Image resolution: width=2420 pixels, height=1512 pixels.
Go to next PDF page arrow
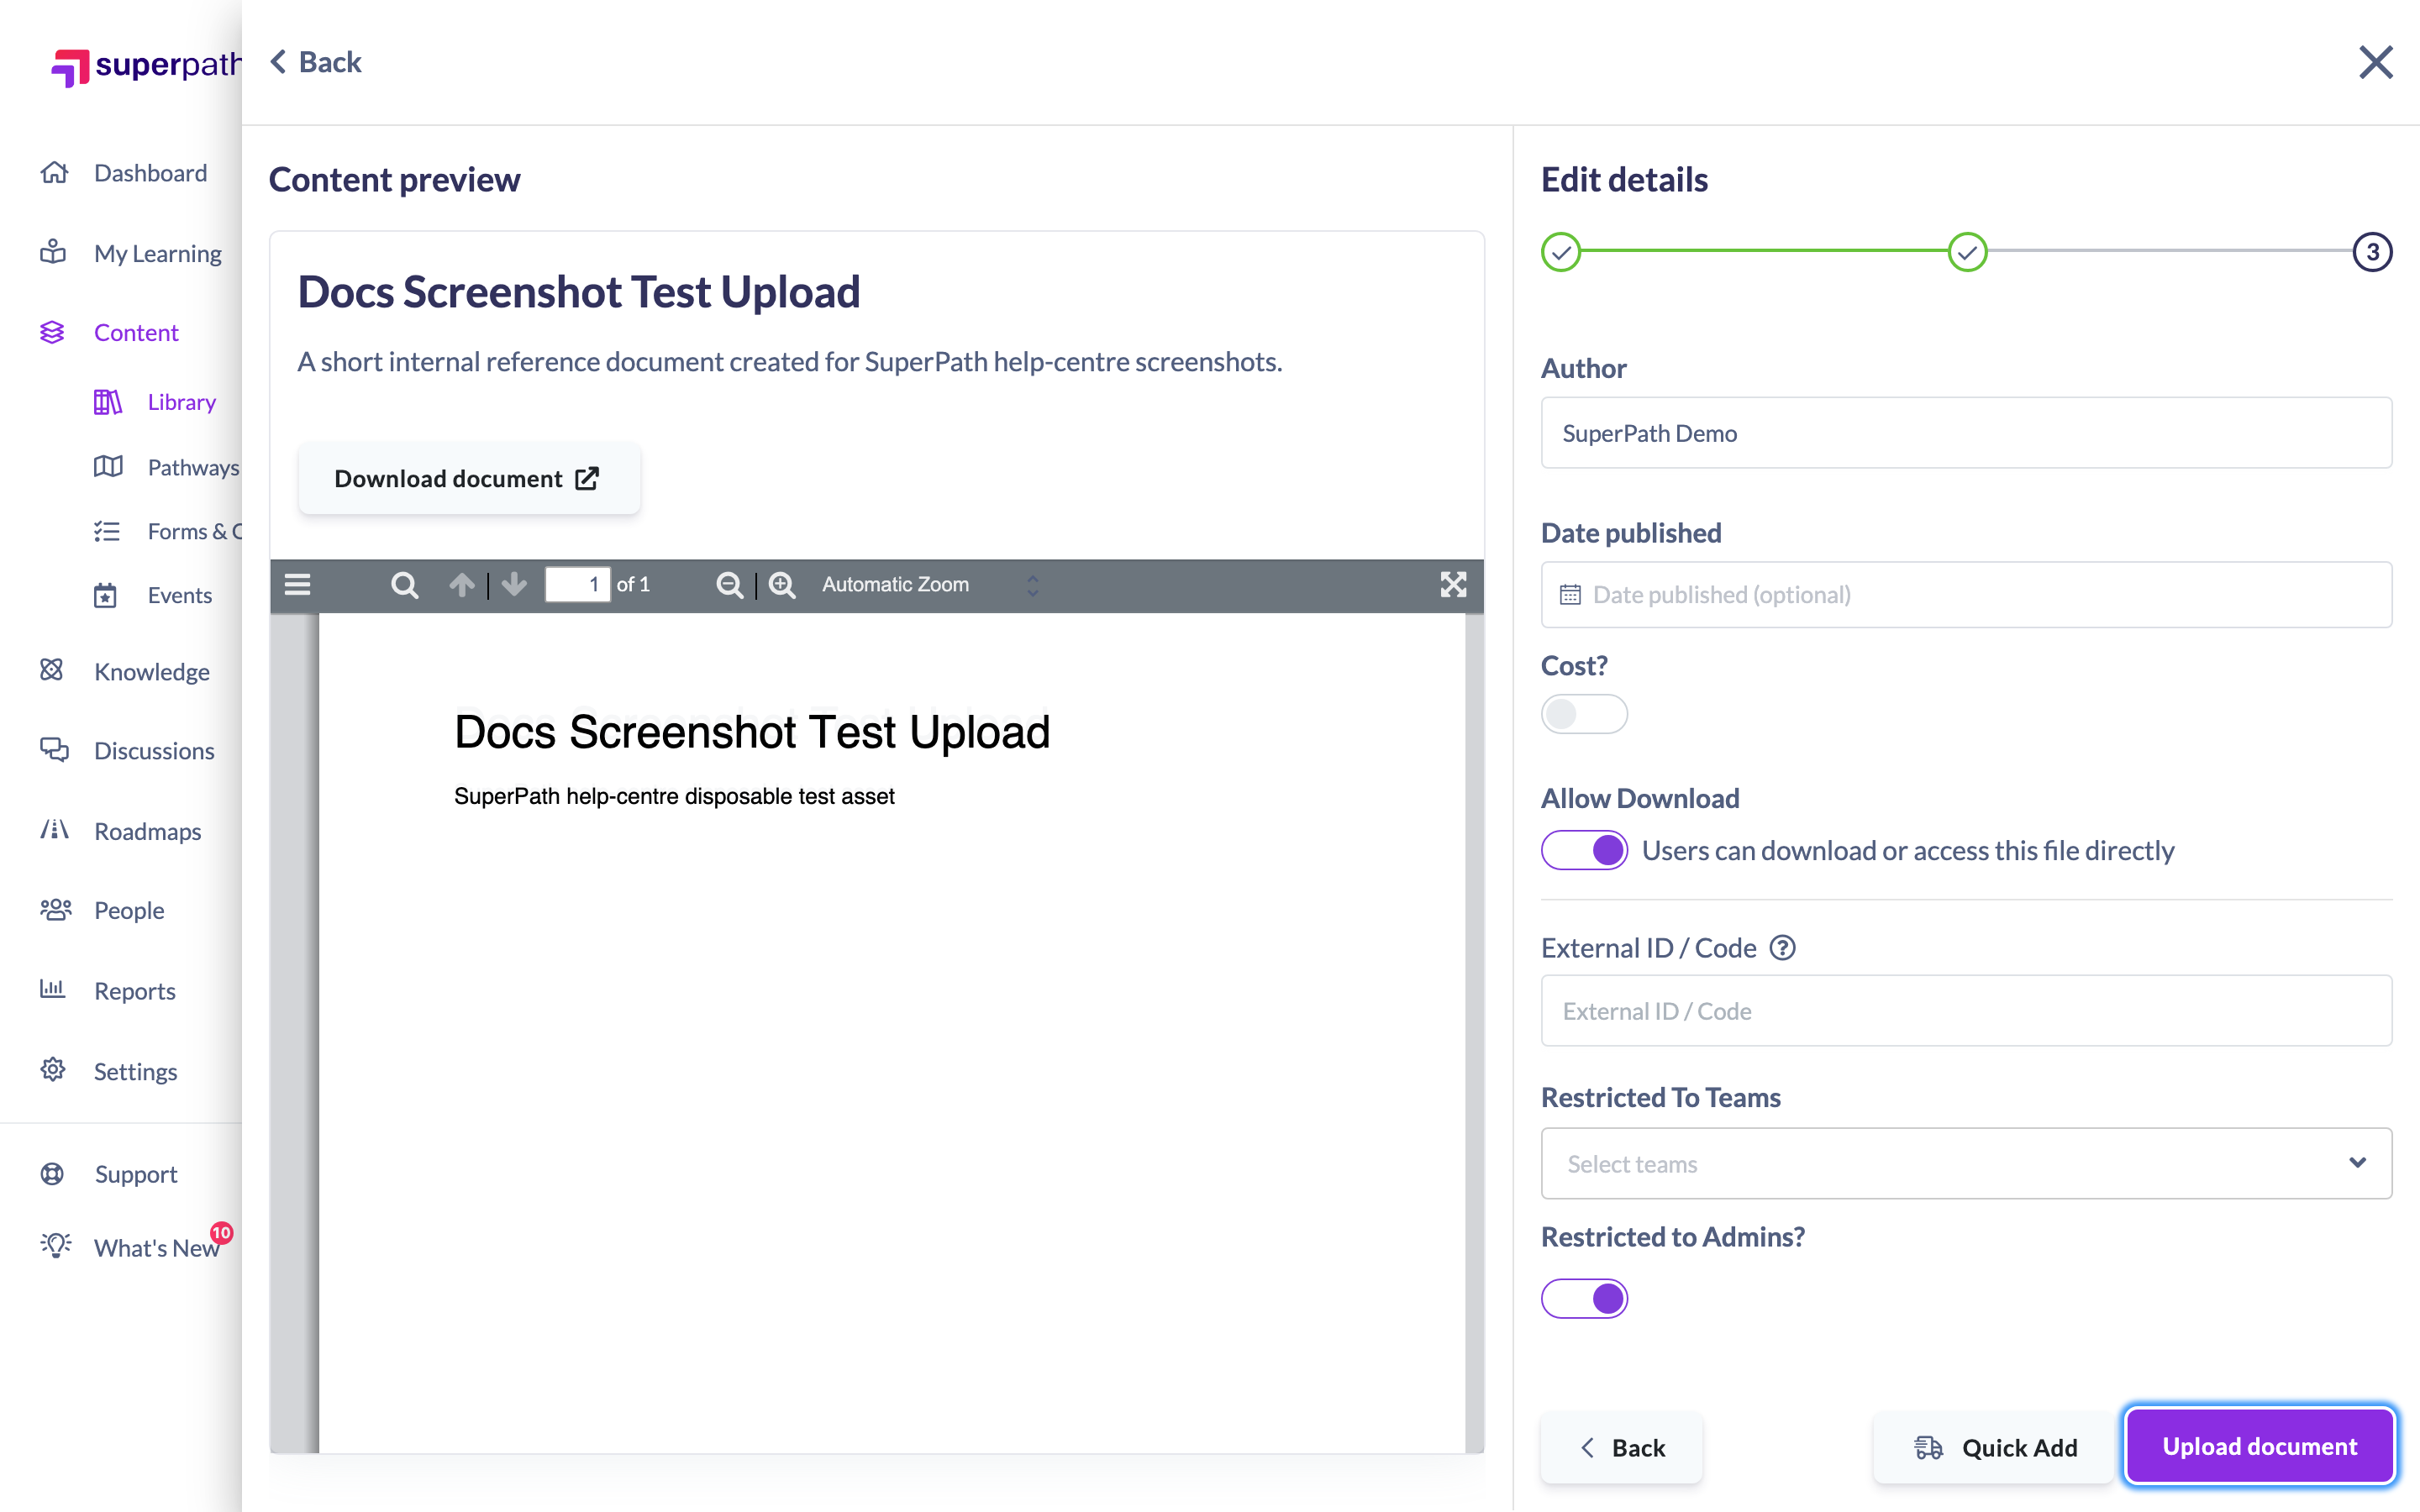click(x=514, y=585)
